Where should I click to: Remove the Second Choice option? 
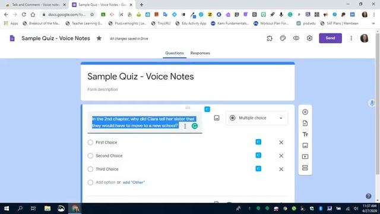click(x=281, y=156)
